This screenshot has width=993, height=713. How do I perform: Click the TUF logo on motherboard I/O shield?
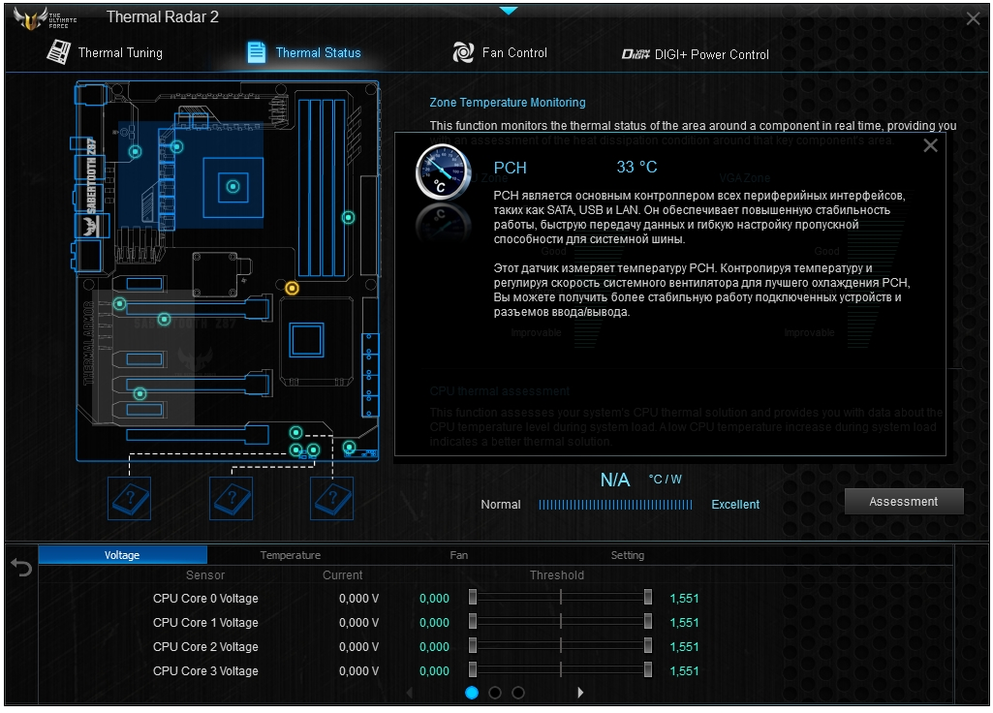pos(92,226)
